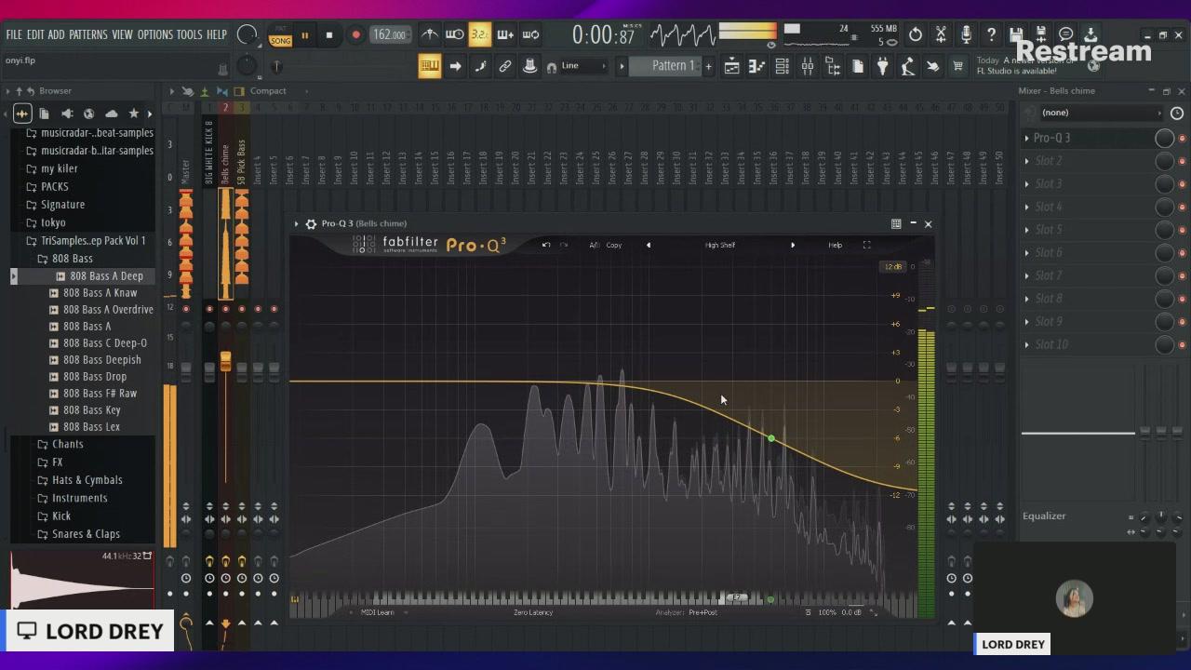Open the Channel rack icon
The height and width of the screenshot is (670, 1191).
(x=783, y=66)
